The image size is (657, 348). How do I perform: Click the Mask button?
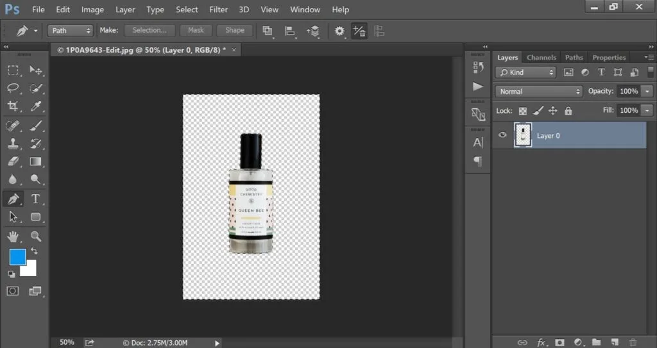pyautogui.click(x=196, y=30)
